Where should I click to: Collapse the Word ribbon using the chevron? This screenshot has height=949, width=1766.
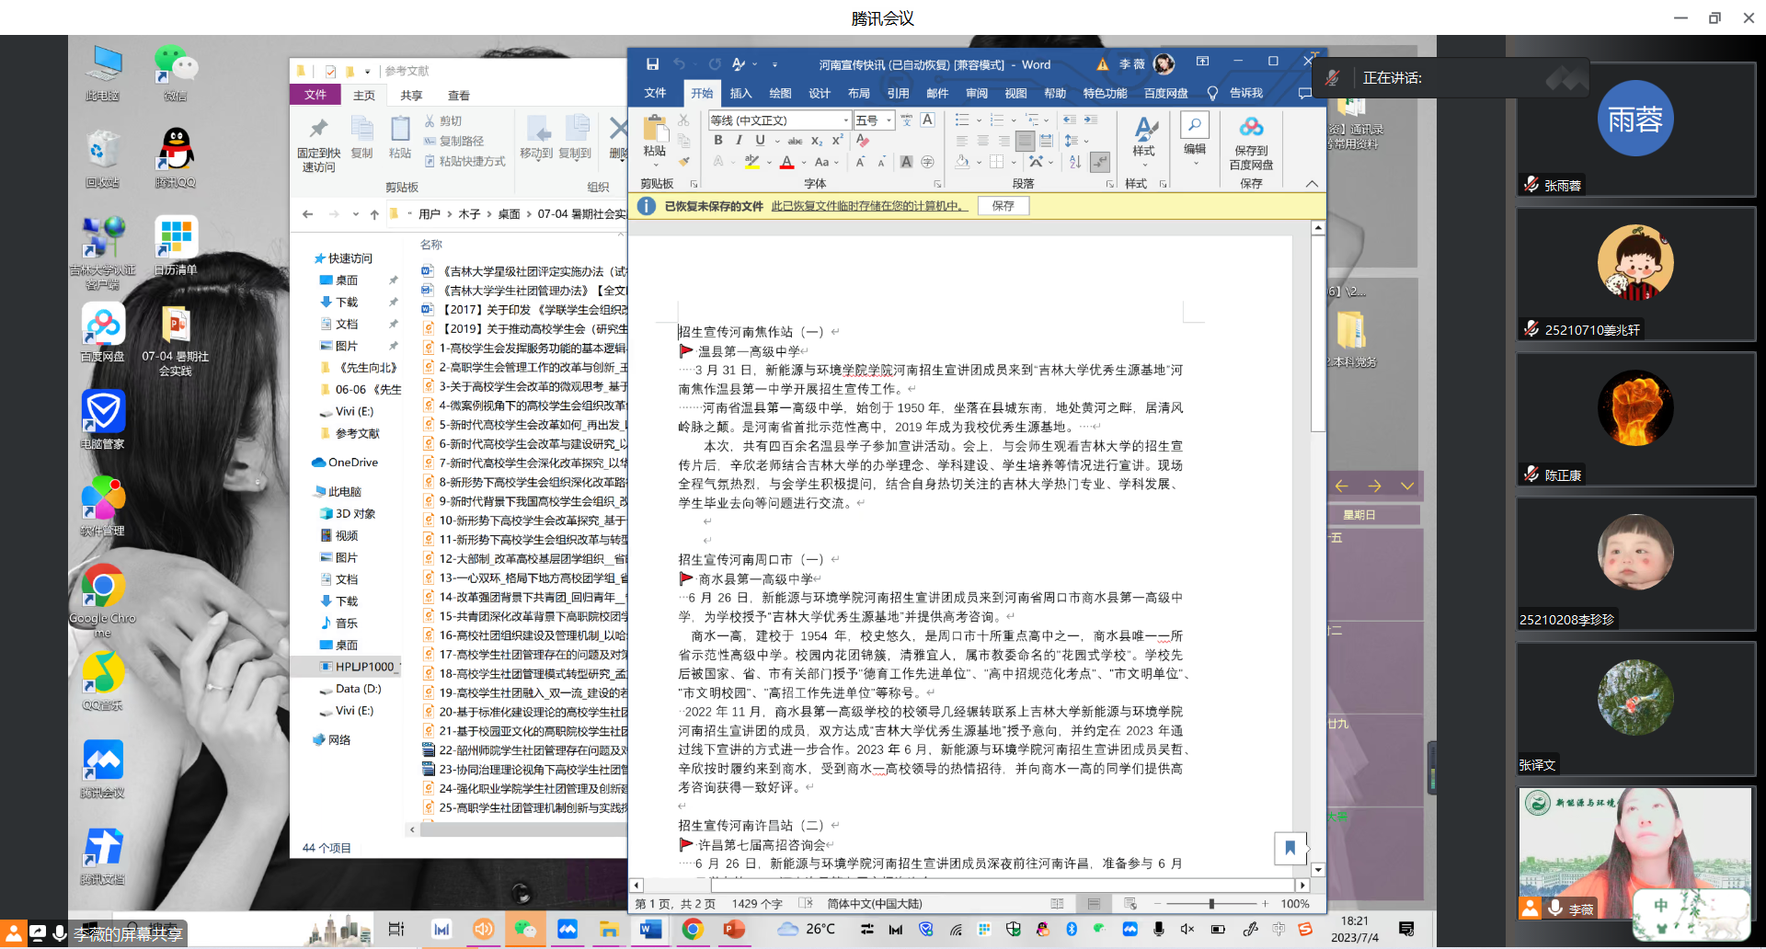[1312, 184]
